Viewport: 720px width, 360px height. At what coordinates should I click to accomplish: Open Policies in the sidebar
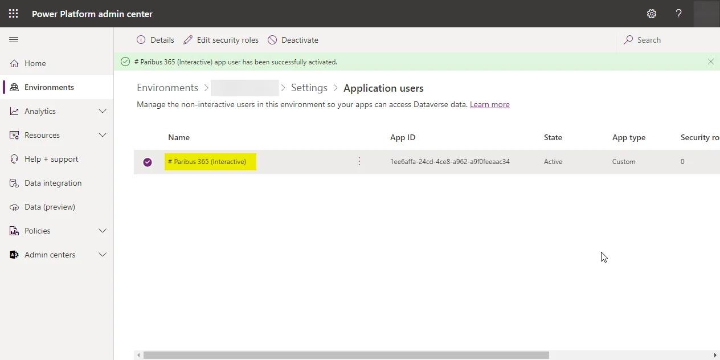point(38,231)
